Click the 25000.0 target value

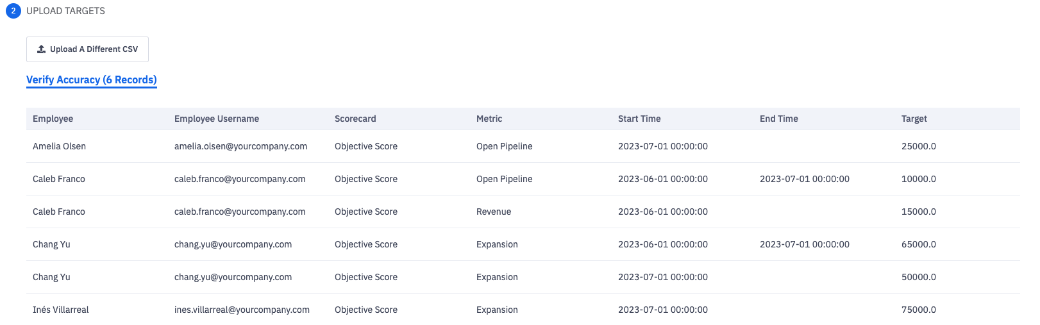[919, 146]
